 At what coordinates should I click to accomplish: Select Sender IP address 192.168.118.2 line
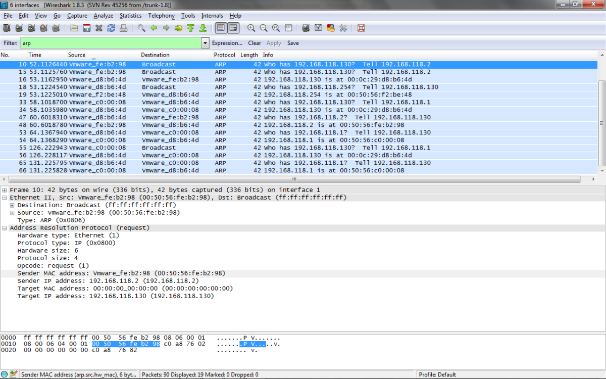click(x=108, y=281)
